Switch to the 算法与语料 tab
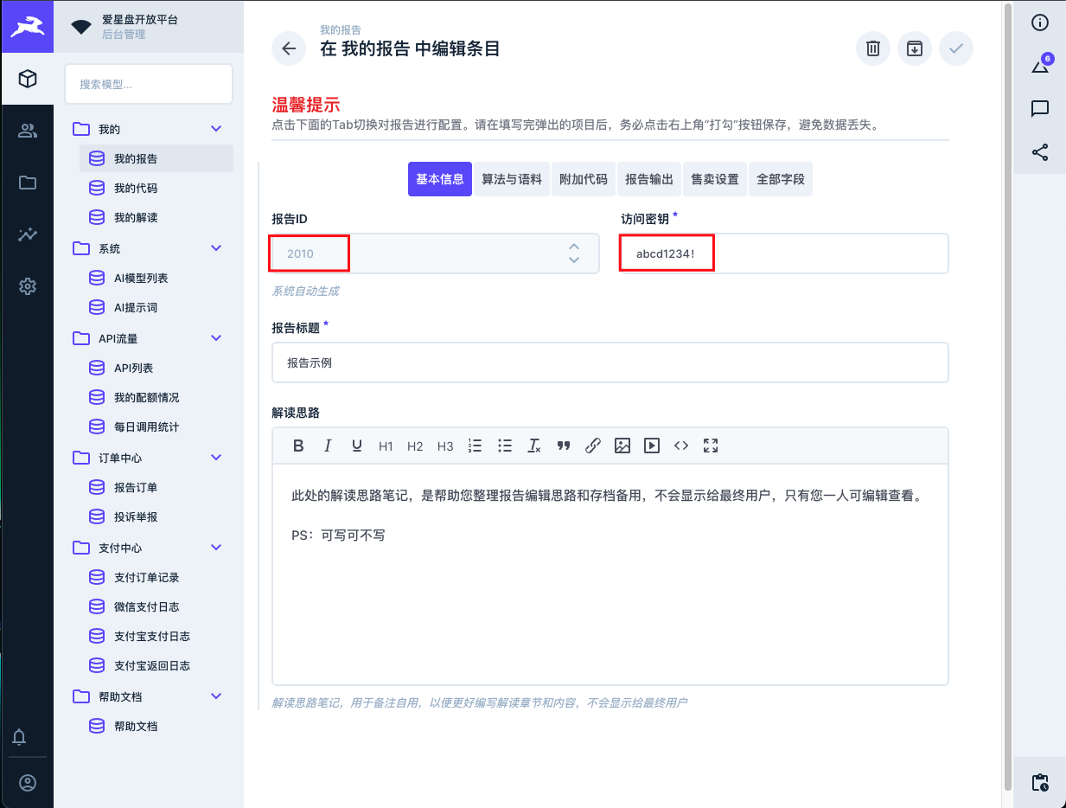This screenshot has width=1066, height=808. pyautogui.click(x=512, y=179)
